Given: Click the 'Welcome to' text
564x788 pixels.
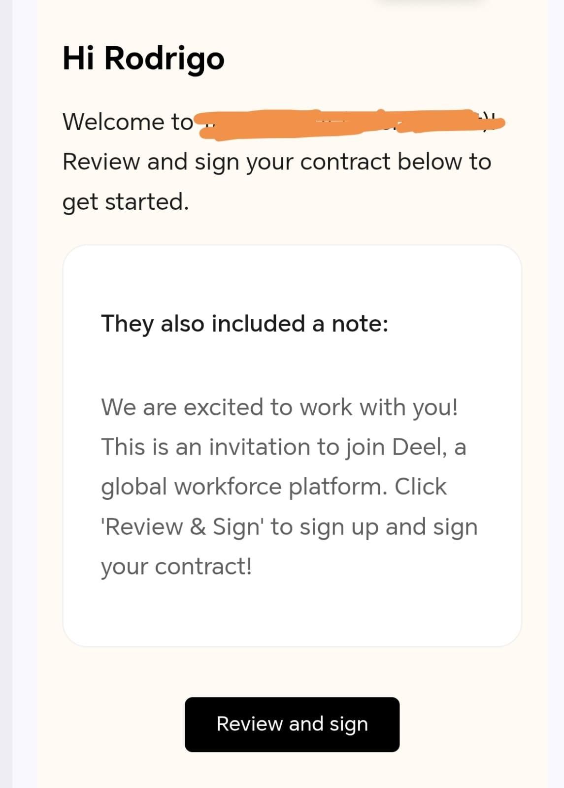Looking at the screenshot, I should point(128,122).
